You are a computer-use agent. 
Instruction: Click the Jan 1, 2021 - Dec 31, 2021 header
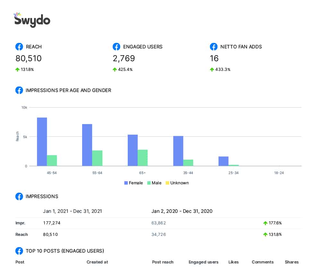[73, 211]
